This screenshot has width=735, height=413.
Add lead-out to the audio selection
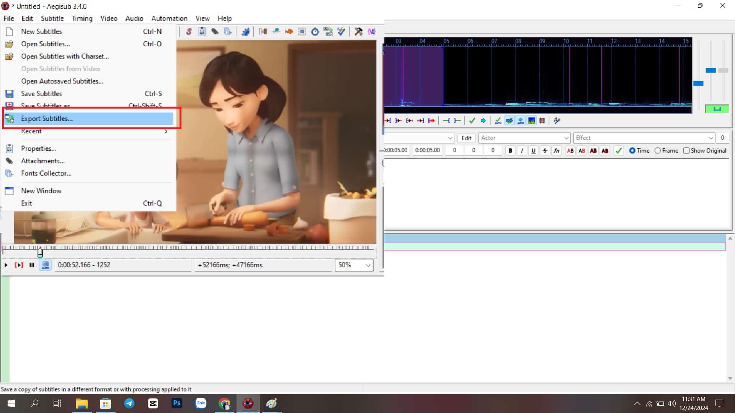457,121
